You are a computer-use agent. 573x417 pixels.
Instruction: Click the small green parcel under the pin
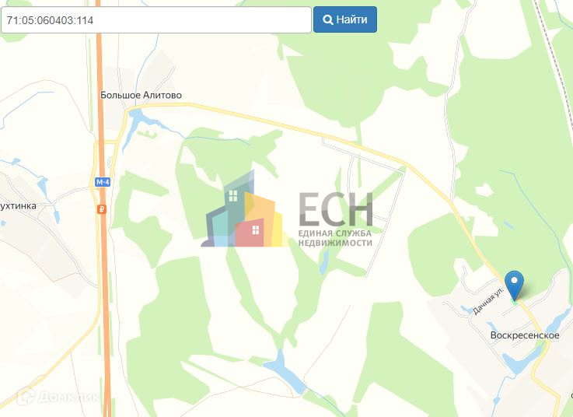[x=514, y=301]
